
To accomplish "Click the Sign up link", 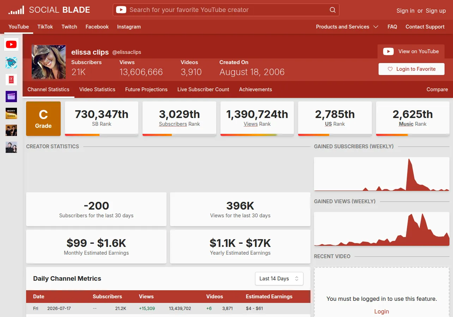I will pyautogui.click(x=436, y=11).
